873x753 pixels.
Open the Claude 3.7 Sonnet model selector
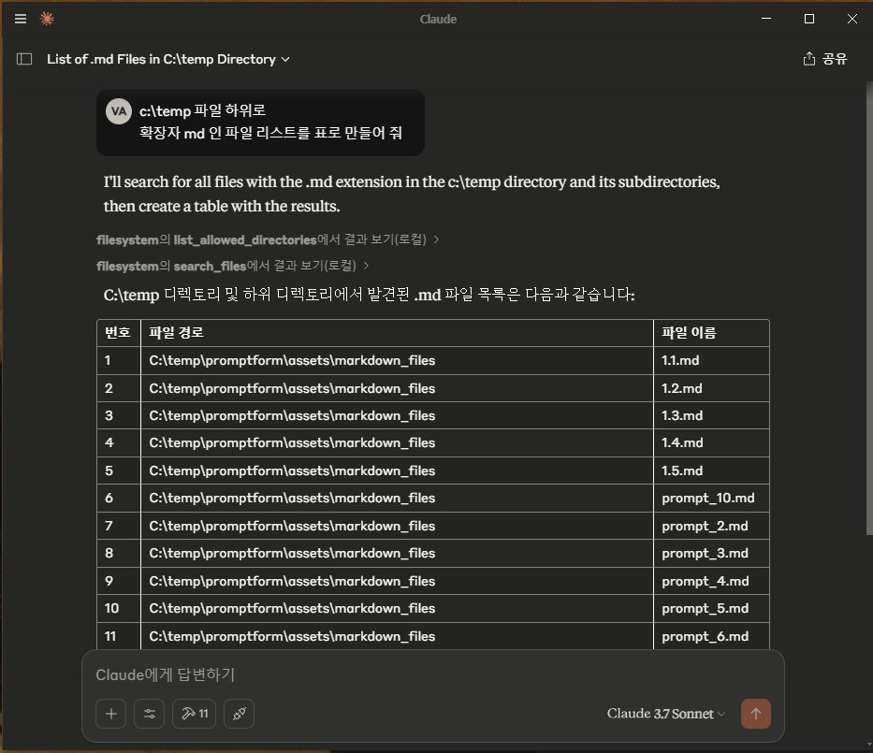[x=666, y=714]
